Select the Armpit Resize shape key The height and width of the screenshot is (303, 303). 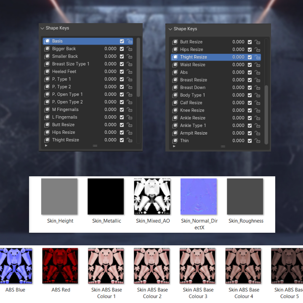pyautogui.click(x=194, y=133)
